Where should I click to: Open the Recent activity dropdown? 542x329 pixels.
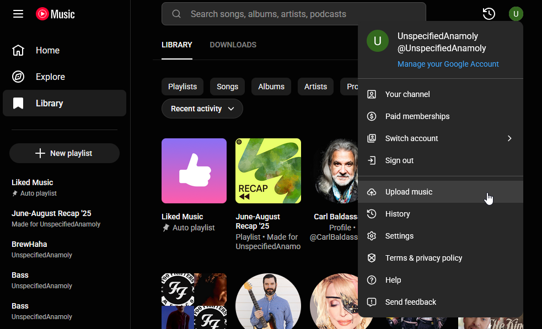pyautogui.click(x=202, y=109)
